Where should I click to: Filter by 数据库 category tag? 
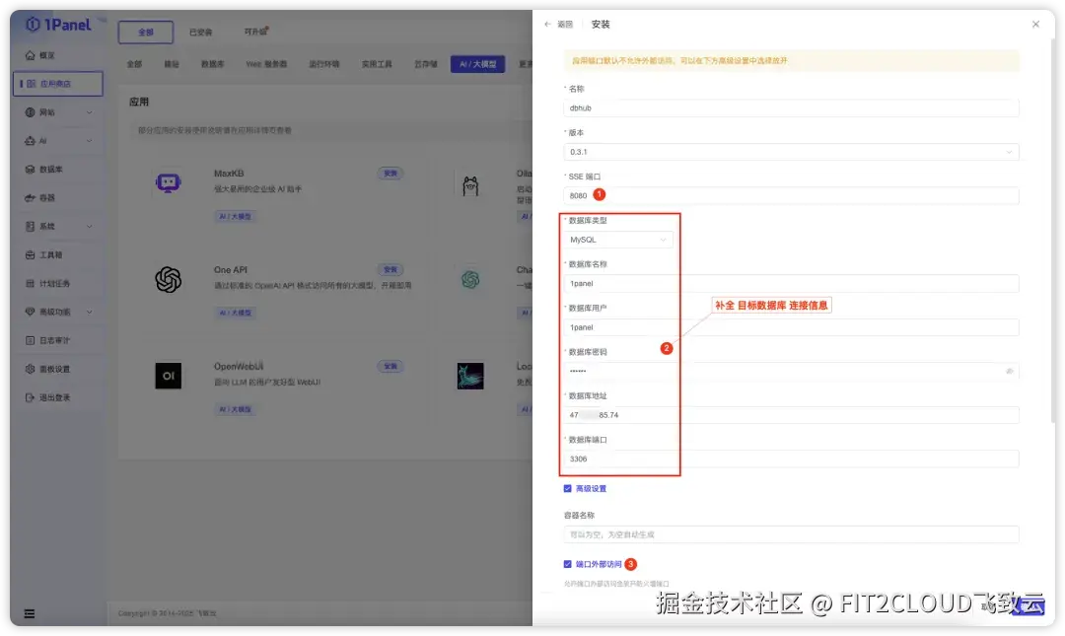coord(213,64)
